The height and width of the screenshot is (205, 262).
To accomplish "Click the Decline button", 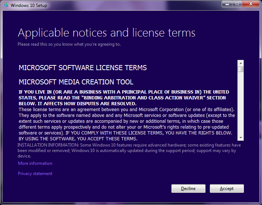I will 188,189.
